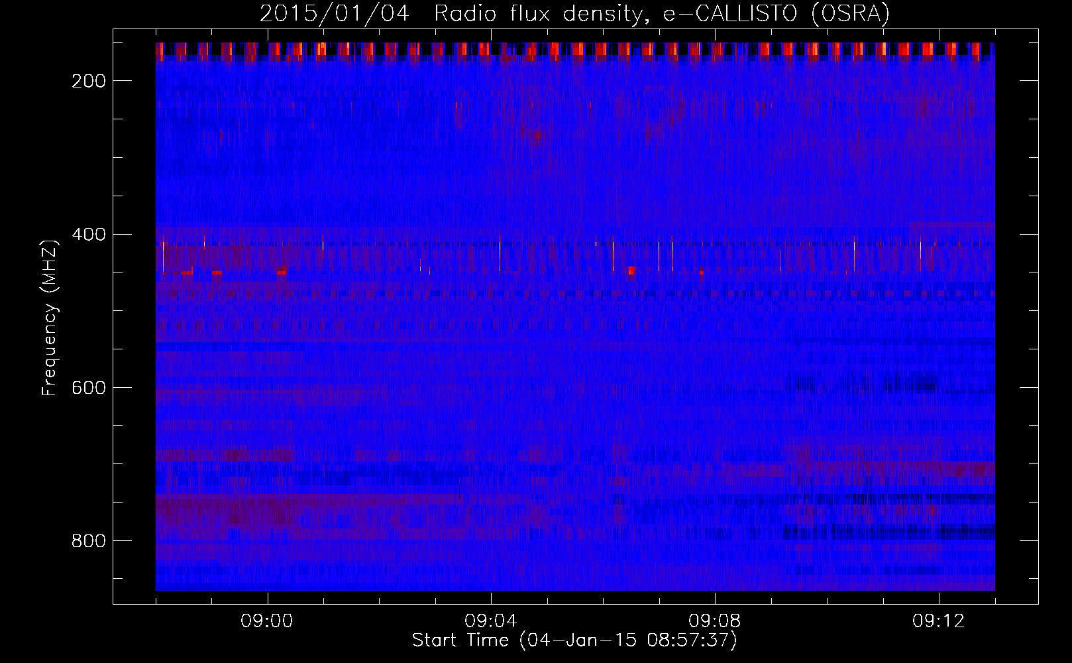Click the '09:08' time tick label
This screenshot has width=1072, height=663.
[715, 621]
